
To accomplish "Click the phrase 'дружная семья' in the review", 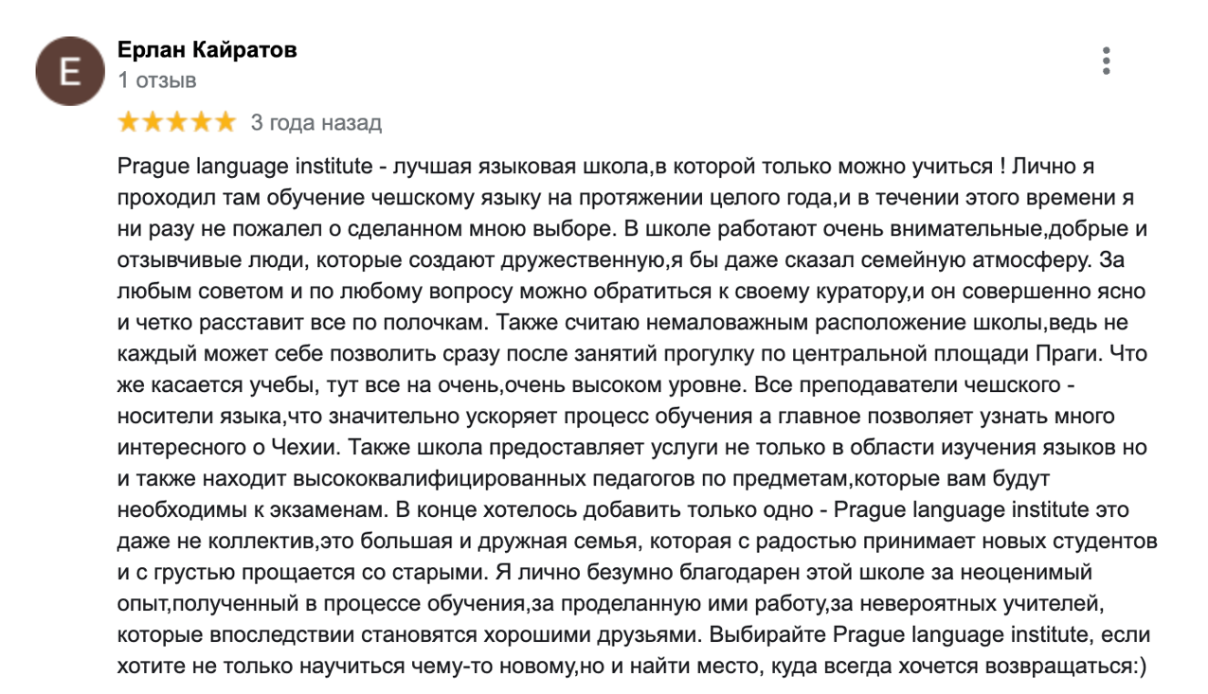I will click(x=627, y=542).
